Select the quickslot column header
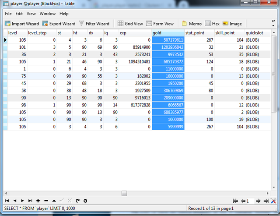The height and width of the screenshot is (216, 280). (258, 33)
